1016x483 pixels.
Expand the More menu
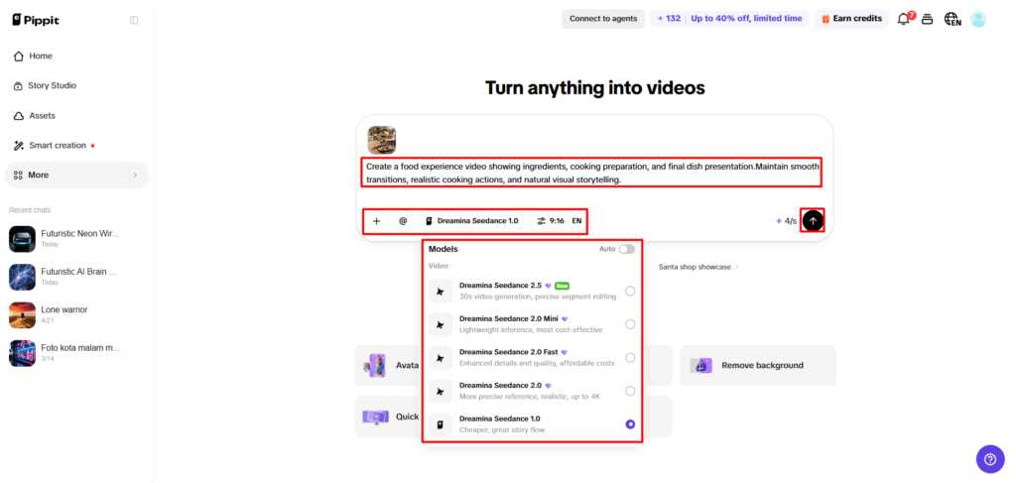point(76,175)
